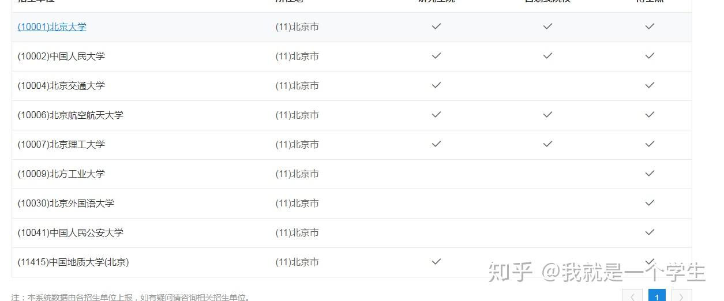Click 中国人民大学's 自划线院校 checkmark
The image size is (724, 301).
[547, 56]
